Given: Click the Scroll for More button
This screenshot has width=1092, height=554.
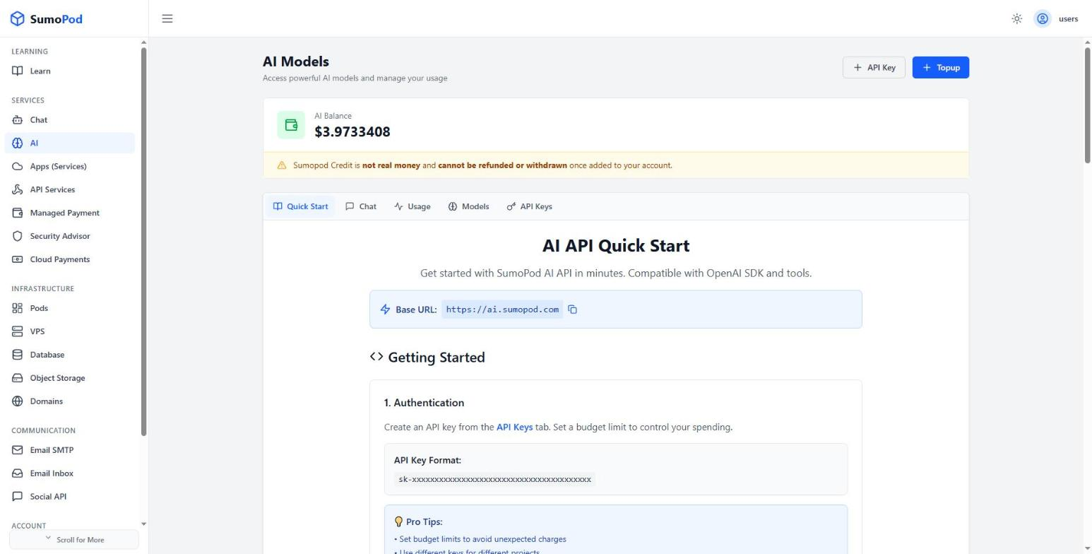Looking at the screenshot, I should [x=74, y=540].
